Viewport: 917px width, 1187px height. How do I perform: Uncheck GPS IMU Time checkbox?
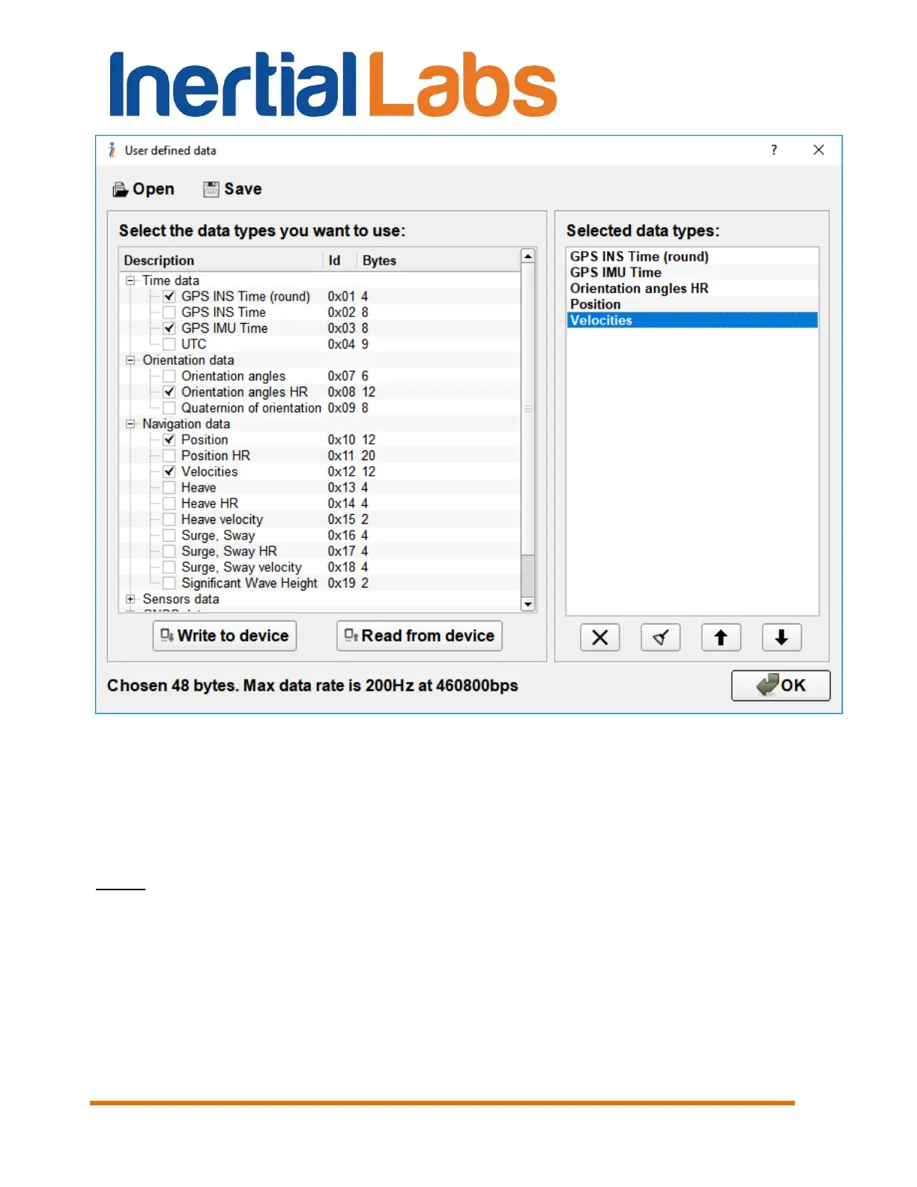click(169, 328)
